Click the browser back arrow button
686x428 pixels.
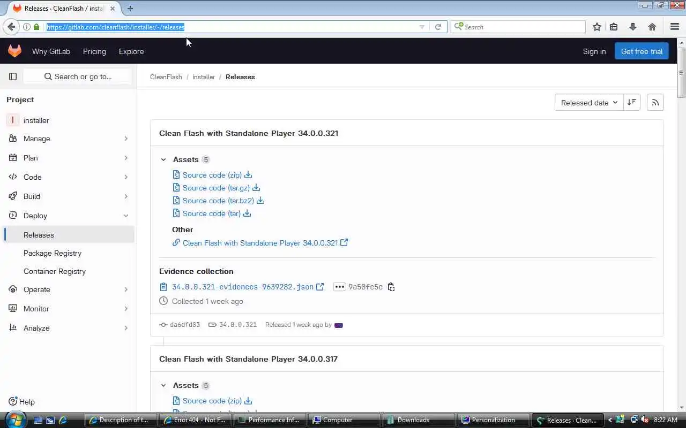[x=12, y=27]
